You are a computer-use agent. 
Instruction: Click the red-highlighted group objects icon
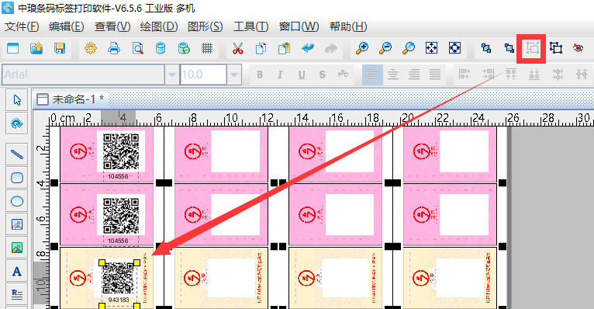tap(532, 48)
